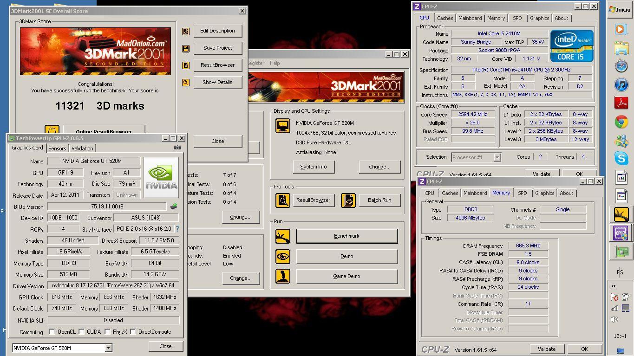
Task: Click the Demo eye icon in Run section
Action: [283, 256]
